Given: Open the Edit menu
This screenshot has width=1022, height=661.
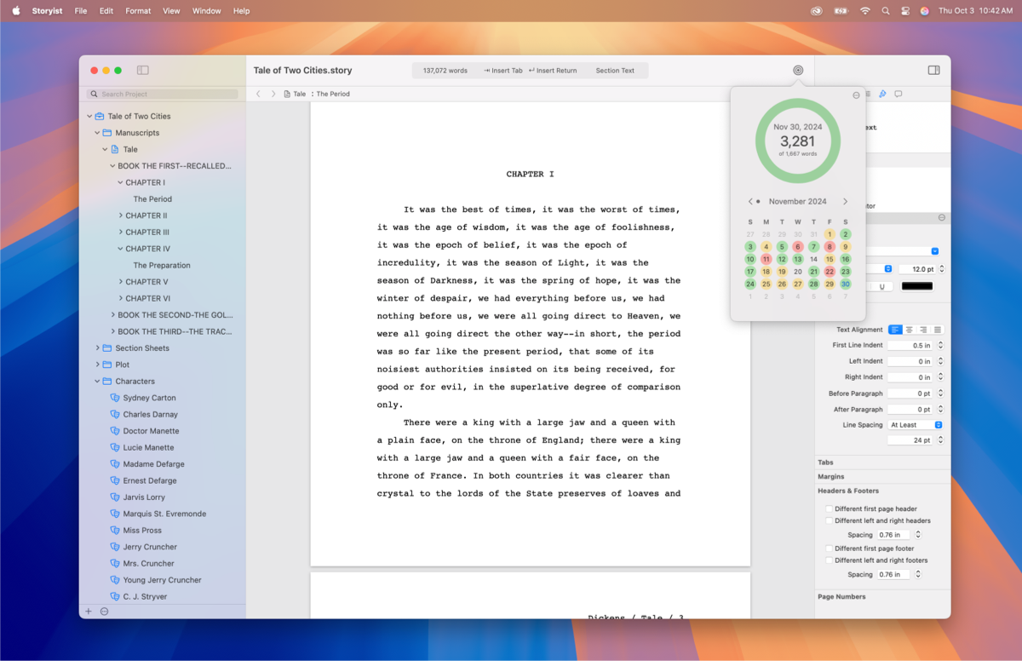Looking at the screenshot, I should 106,11.
